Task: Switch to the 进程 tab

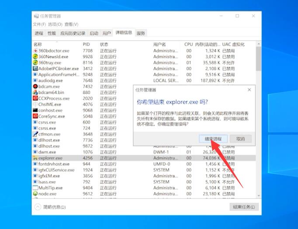Action: coord(39,33)
